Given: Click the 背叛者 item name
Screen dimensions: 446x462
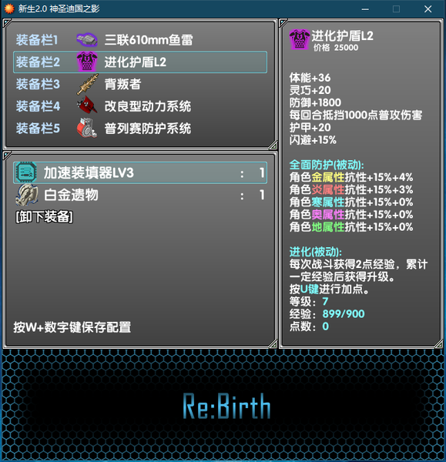Looking at the screenshot, I should pos(122,84).
